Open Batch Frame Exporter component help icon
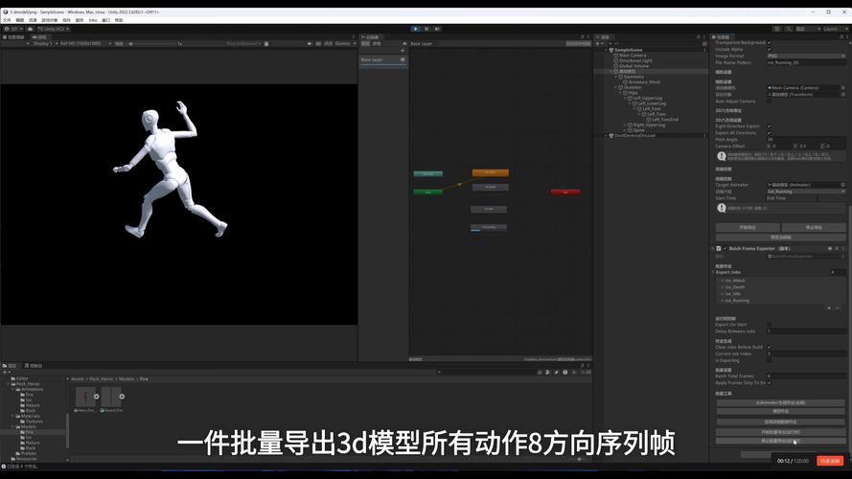Viewport: 852px width, 479px height. (x=830, y=248)
